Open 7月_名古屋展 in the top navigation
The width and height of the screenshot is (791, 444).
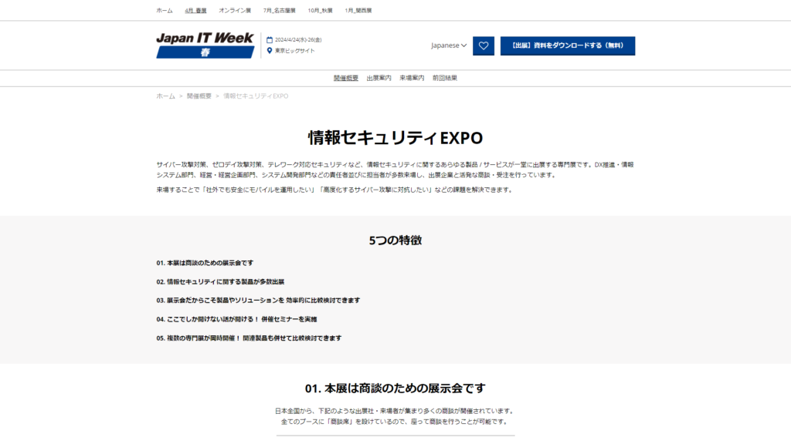[x=280, y=11]
